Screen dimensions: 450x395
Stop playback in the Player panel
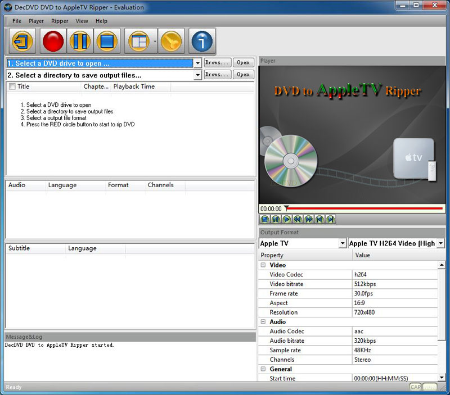[x=264, y=220]
